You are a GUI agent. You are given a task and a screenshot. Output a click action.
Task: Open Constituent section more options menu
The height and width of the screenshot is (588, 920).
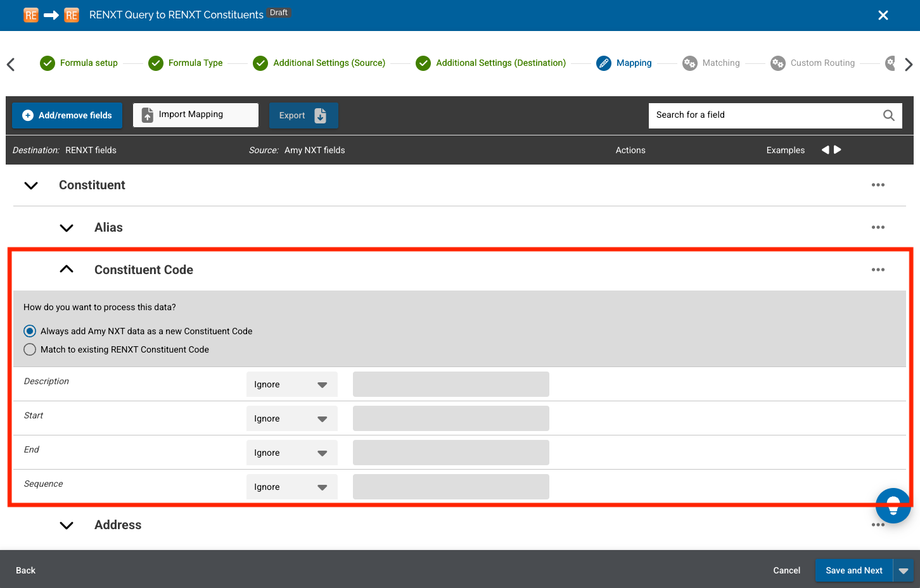coord(878,185)
